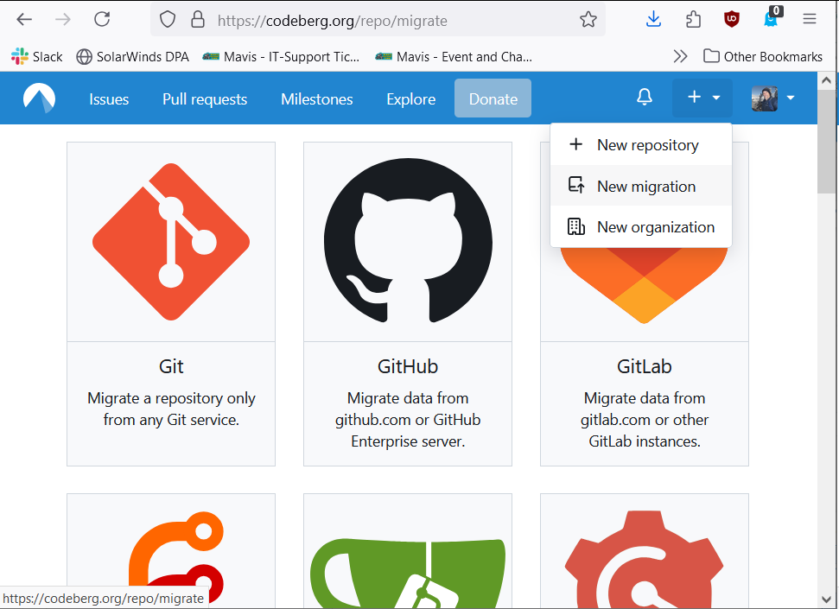
Task: Open notifications bell icon
Action: point(645,98)
